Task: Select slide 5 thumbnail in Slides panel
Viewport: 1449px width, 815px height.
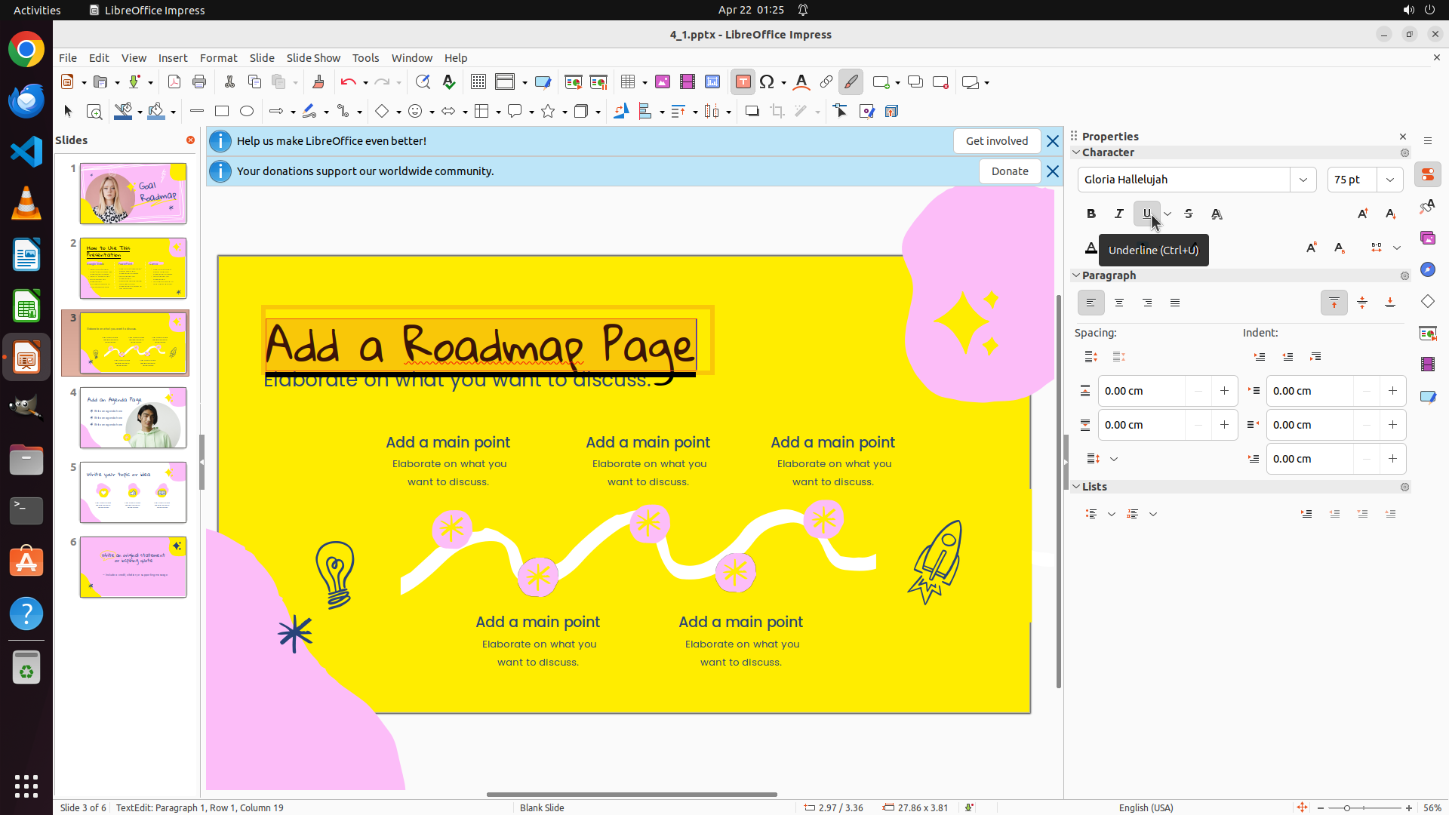Action: click(133, 493)
